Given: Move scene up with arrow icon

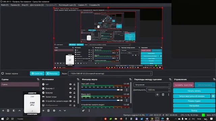Looking at the screenshot, I should 20,111.
